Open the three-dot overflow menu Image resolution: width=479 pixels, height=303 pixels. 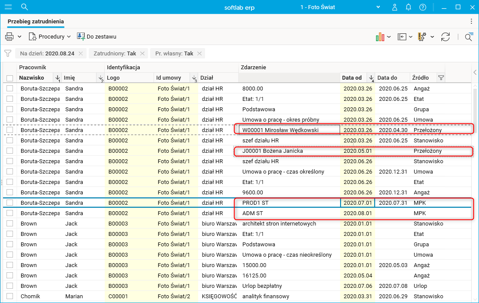pos(471,21)
